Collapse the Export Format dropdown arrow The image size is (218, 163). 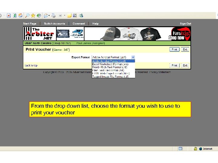pyautogui.click(x=133, y=57)
